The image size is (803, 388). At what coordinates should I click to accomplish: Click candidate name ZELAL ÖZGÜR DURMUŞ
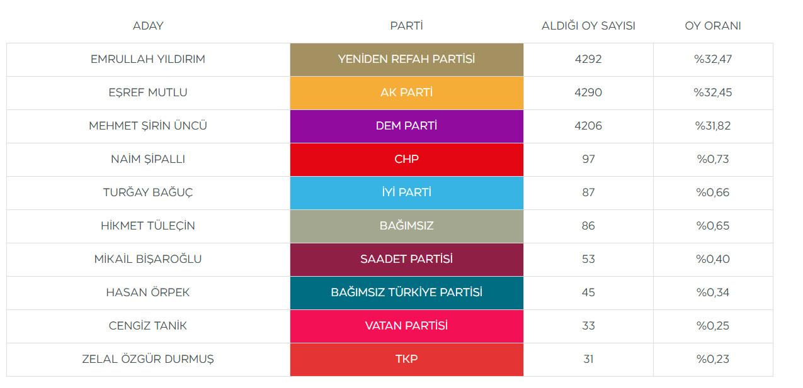[148, 359]
